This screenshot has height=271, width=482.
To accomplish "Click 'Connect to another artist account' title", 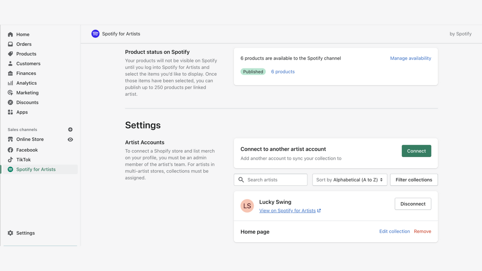I will [283, 149].
